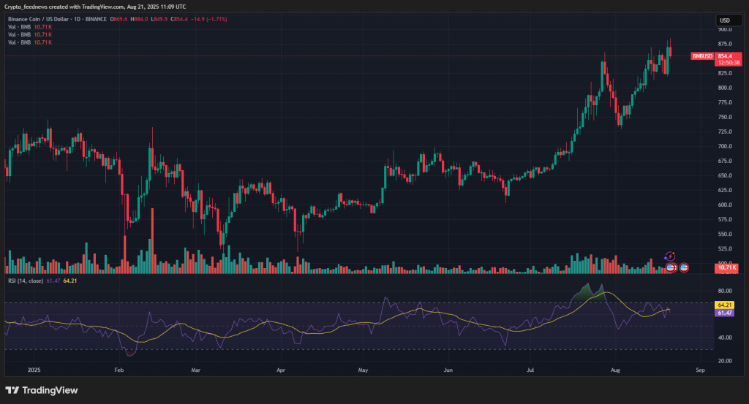This screenshot has width=749, height=404.
Task: Click the TradingView logo in the bottom corner
Action: tap(42, 390)
